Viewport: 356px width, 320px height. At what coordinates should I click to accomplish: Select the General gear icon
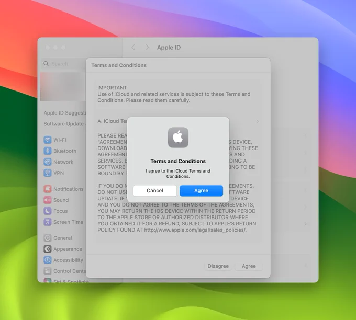(x=48, y=238)
